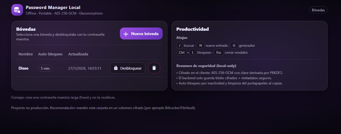
Task: Click the Nombre column header
Action: [x=26, y=54]
